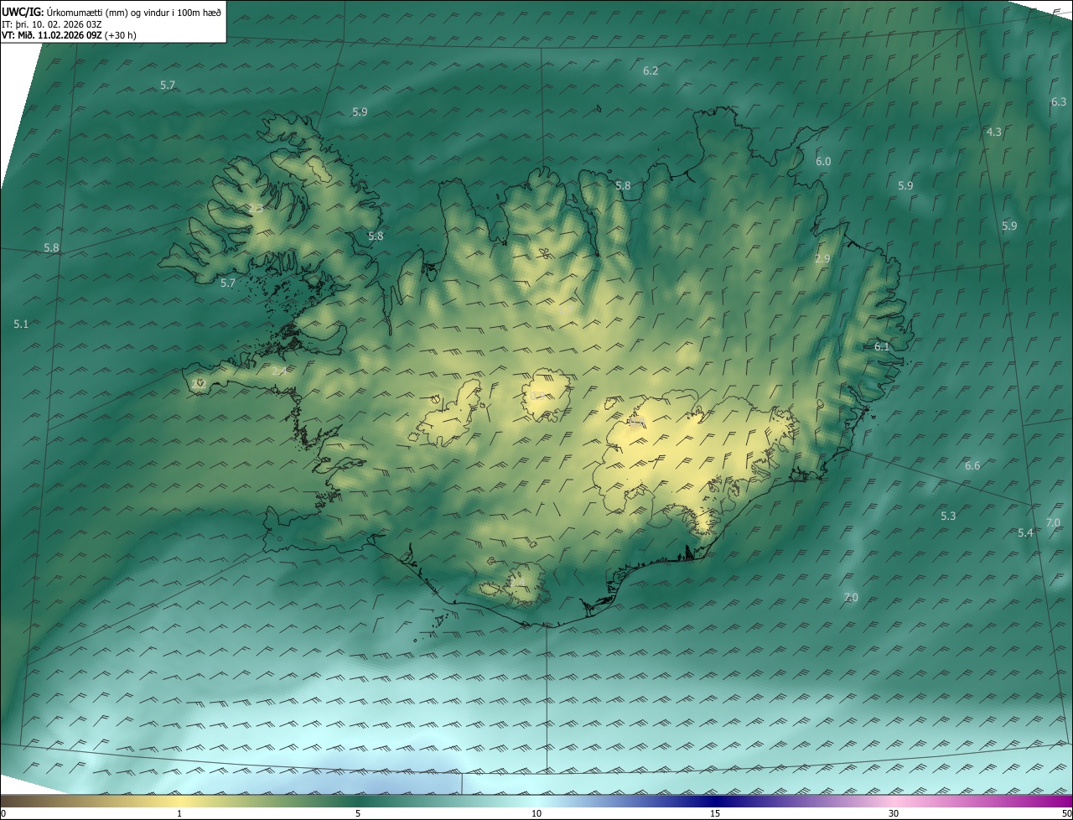Click the color scale tick label 15
This screenshot has height=820, width=1073.
[715, 813]
